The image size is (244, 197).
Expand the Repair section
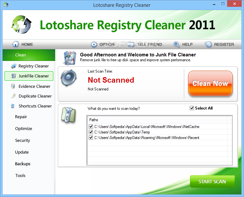[21, 117]
